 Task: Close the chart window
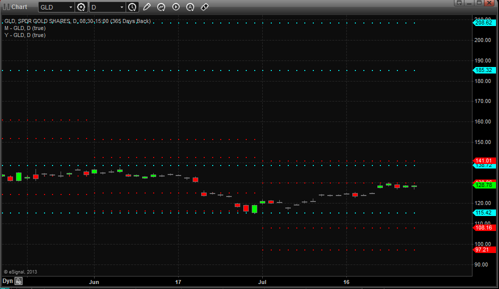(x=489, y=3)
